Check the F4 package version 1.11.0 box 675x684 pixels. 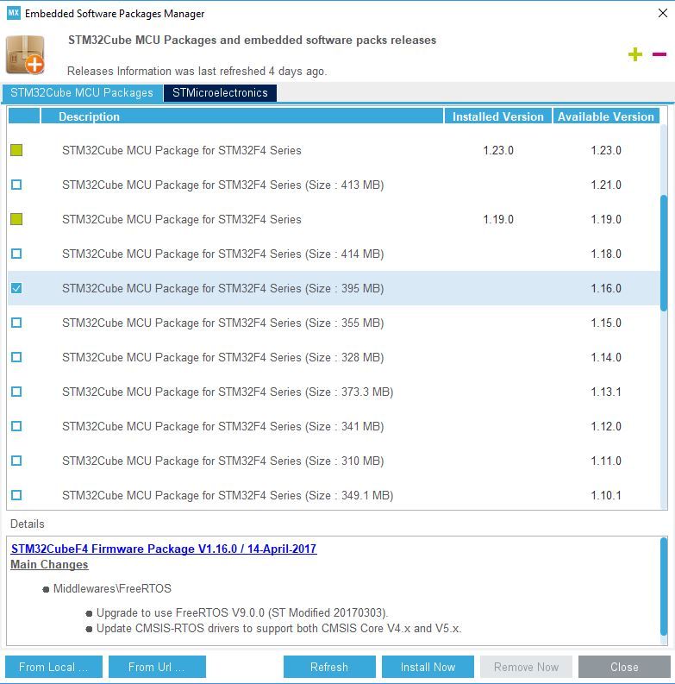(16, 461)
